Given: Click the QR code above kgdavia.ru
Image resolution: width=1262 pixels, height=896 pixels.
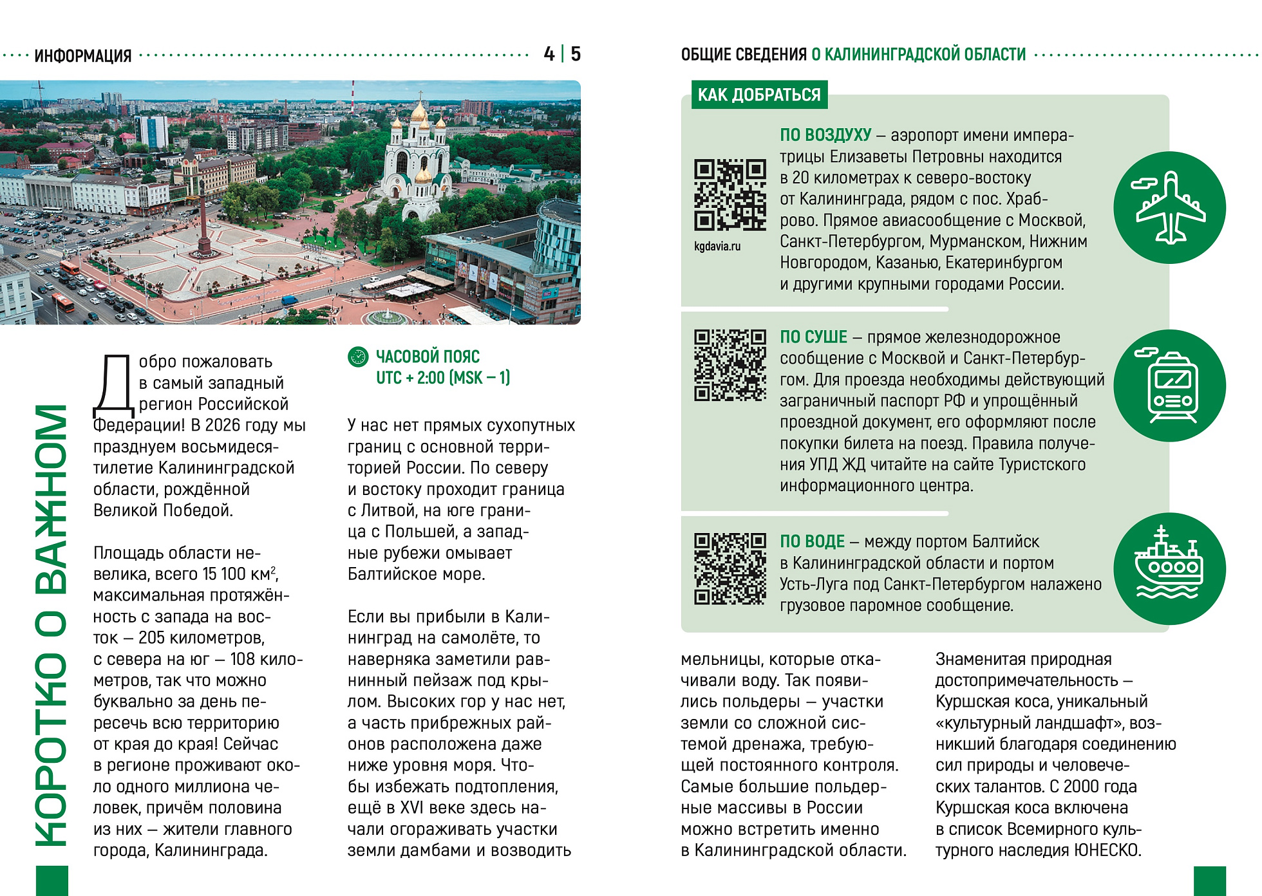Looking at the screenshot, I should 730,195.
